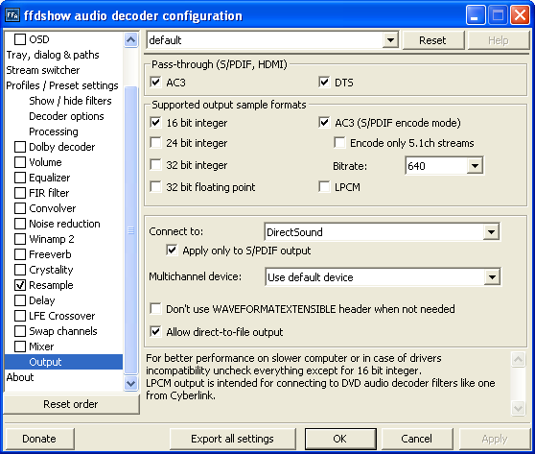Enable the Noise reduction filter checkbox
The image size is (535, 454).
click(20, 224)
